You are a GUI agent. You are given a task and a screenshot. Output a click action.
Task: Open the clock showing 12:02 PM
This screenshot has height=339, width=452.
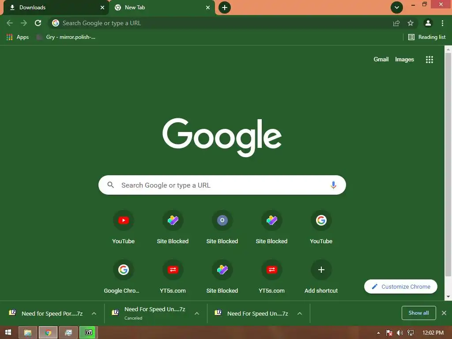click(x=433, y=333)
